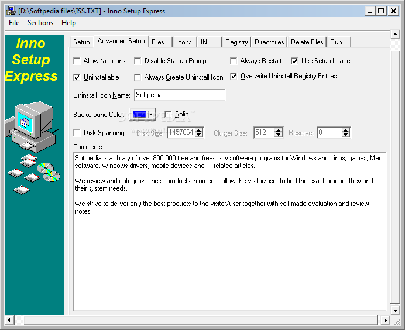The height and width of the screenshot is (330, 405).
Task: Click the Inno Setup Express title bar icon
Action: [11, 11]
